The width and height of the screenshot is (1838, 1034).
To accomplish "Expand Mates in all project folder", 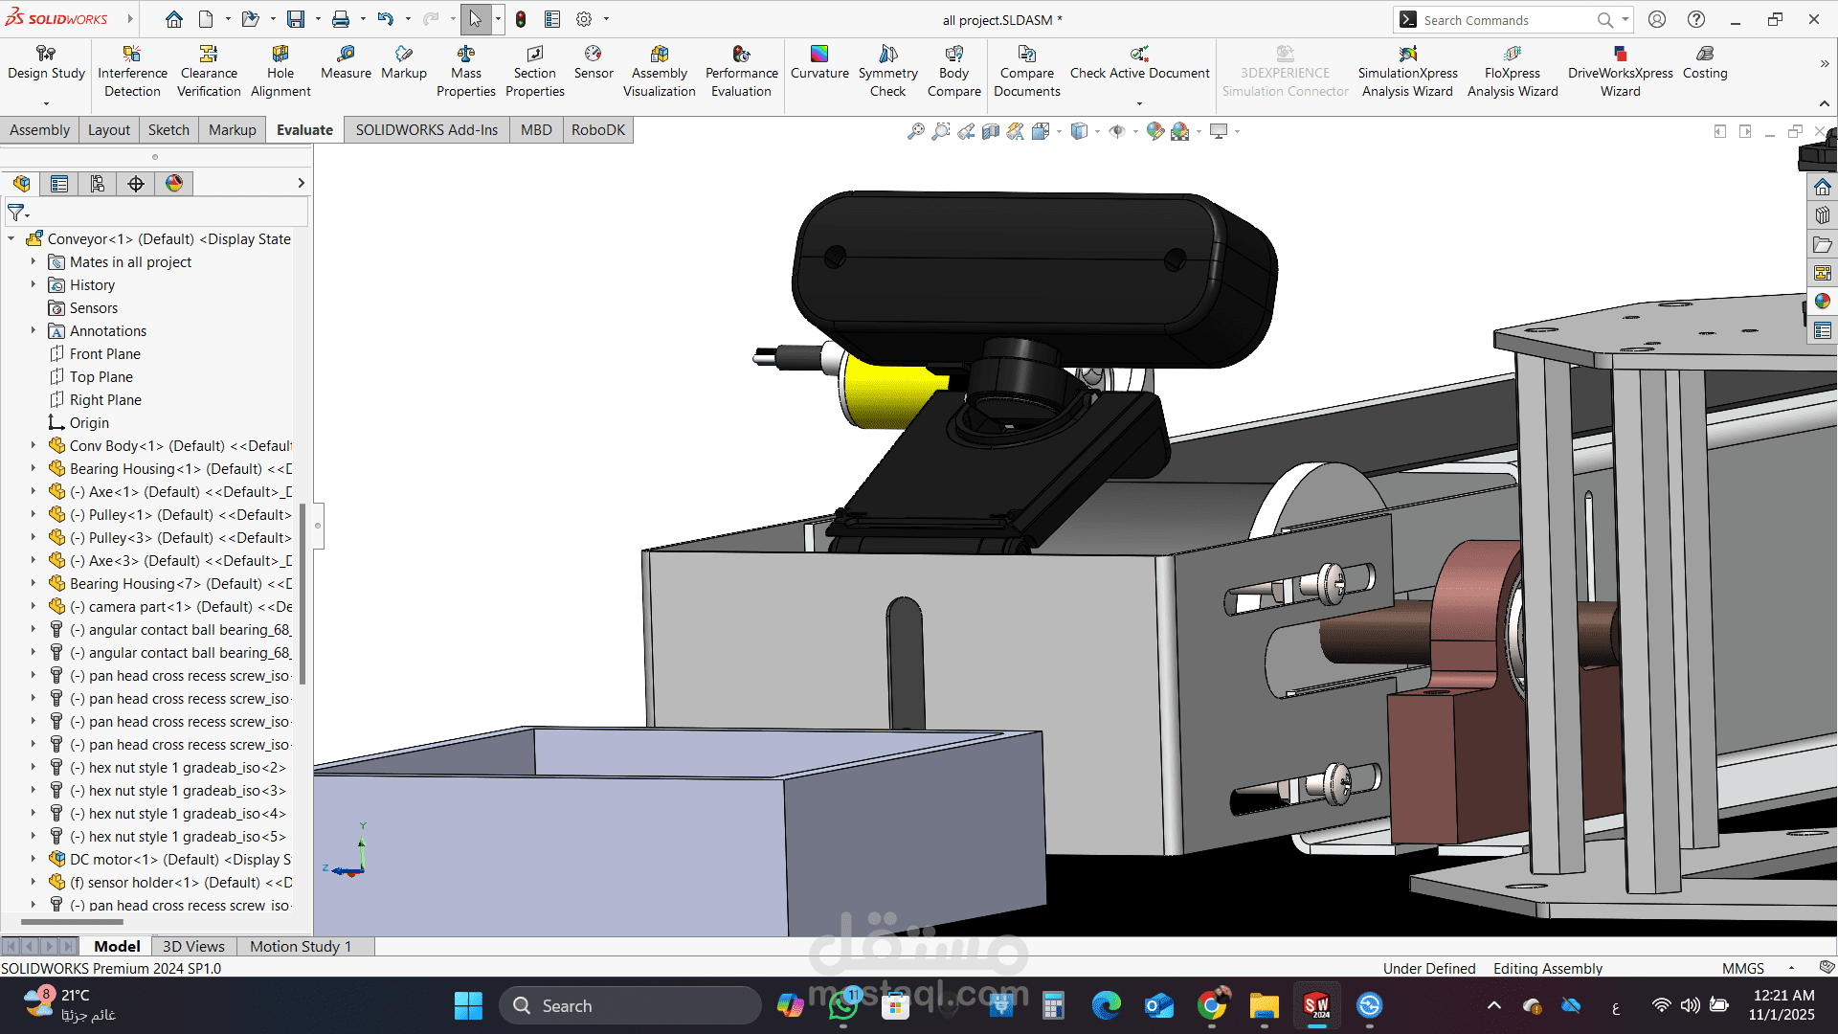I will (33, 261).
